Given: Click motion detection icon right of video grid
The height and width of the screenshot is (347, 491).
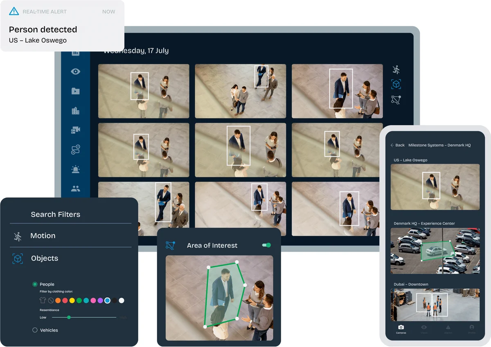Looking at the screenshot, I should (396, 69).
